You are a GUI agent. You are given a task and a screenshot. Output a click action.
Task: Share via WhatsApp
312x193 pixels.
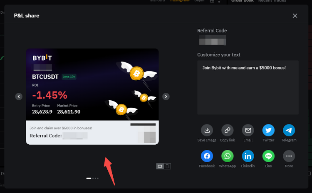[228, 156]
